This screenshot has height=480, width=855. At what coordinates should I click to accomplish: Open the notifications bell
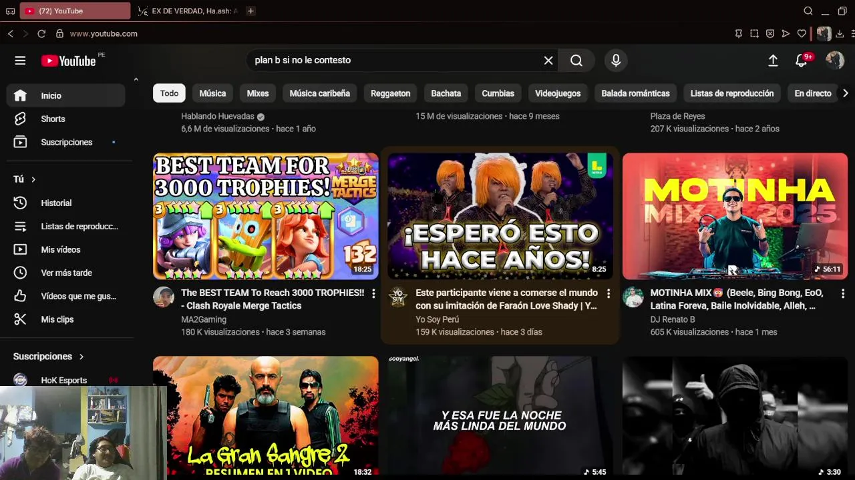click(802, 61)
